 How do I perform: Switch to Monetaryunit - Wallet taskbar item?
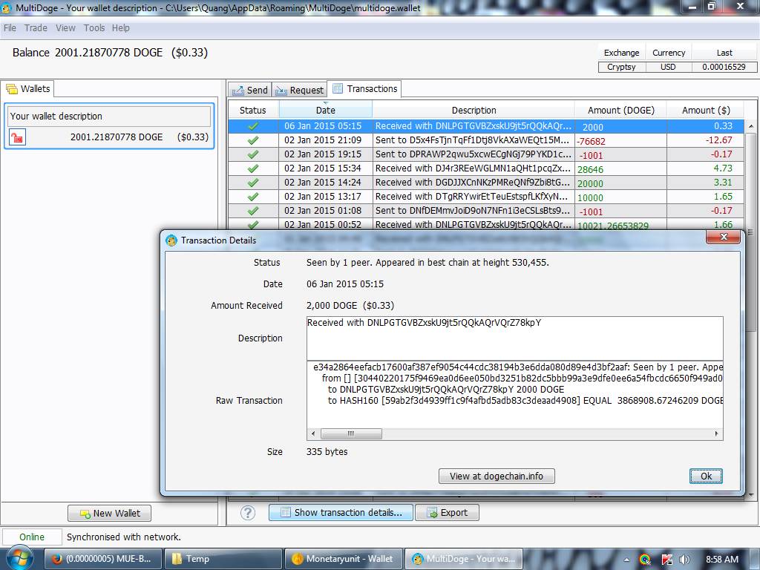343,559
